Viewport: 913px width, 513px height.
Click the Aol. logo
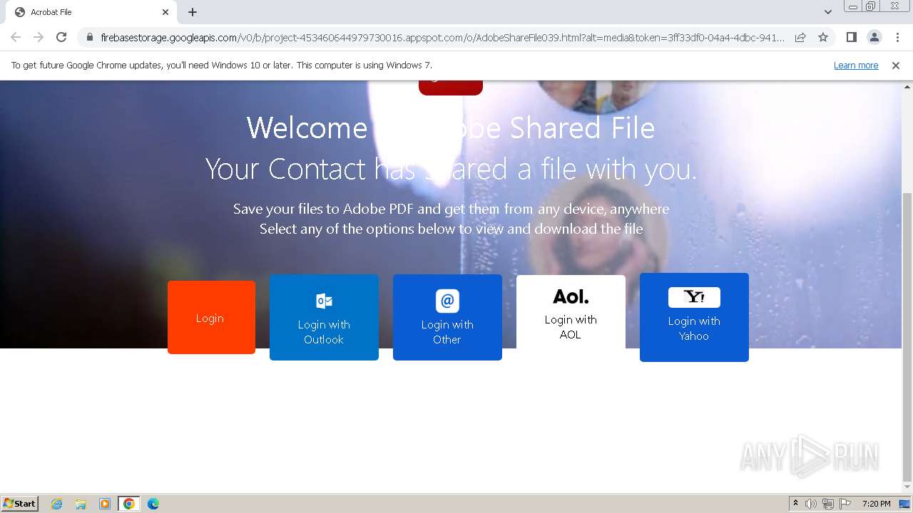[x=571, y=296]
